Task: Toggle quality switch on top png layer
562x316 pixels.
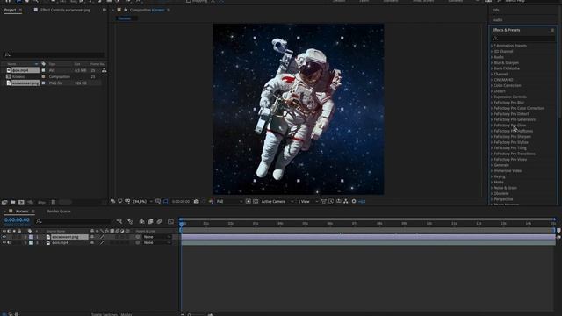Action: point(102,237)
